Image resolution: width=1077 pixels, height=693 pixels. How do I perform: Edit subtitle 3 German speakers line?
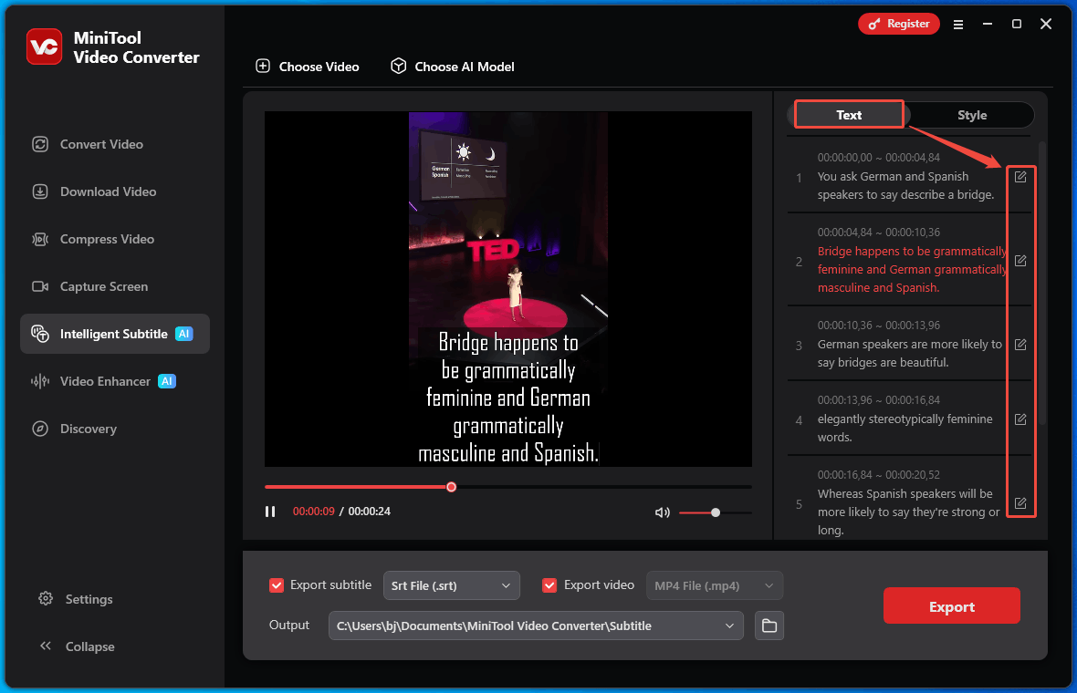(x=1020, y=345)
